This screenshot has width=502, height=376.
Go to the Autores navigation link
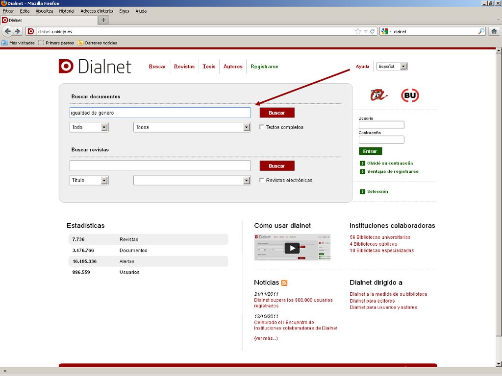click(233, 67)
